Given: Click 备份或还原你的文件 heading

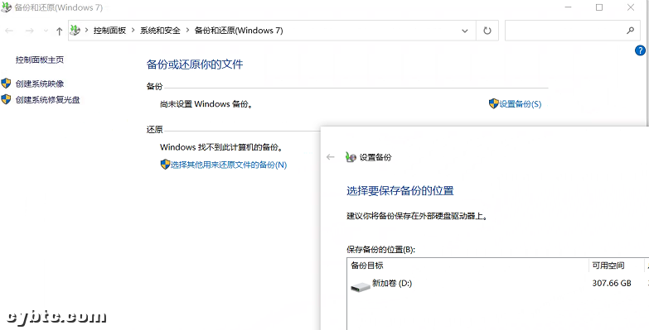Looking at the screenshot, I should point(195,65).
